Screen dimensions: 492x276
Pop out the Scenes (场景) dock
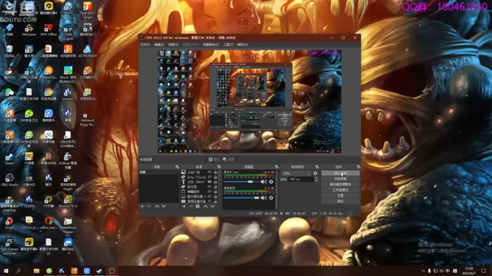click(x=177, y=167)
